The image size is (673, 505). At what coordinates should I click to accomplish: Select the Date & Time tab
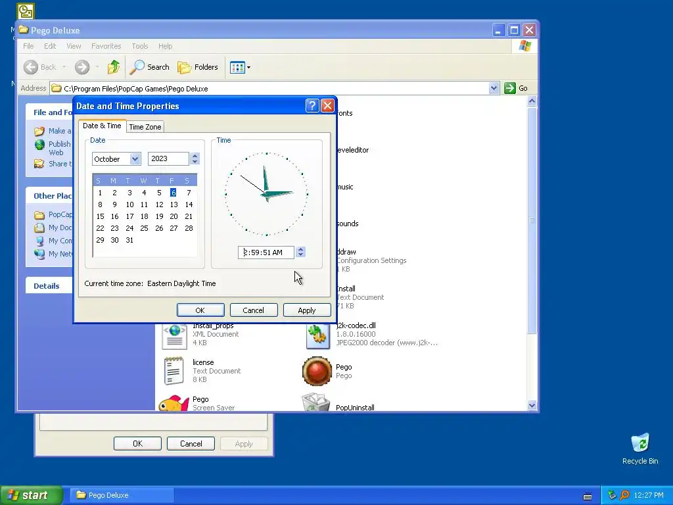[102, 126]
